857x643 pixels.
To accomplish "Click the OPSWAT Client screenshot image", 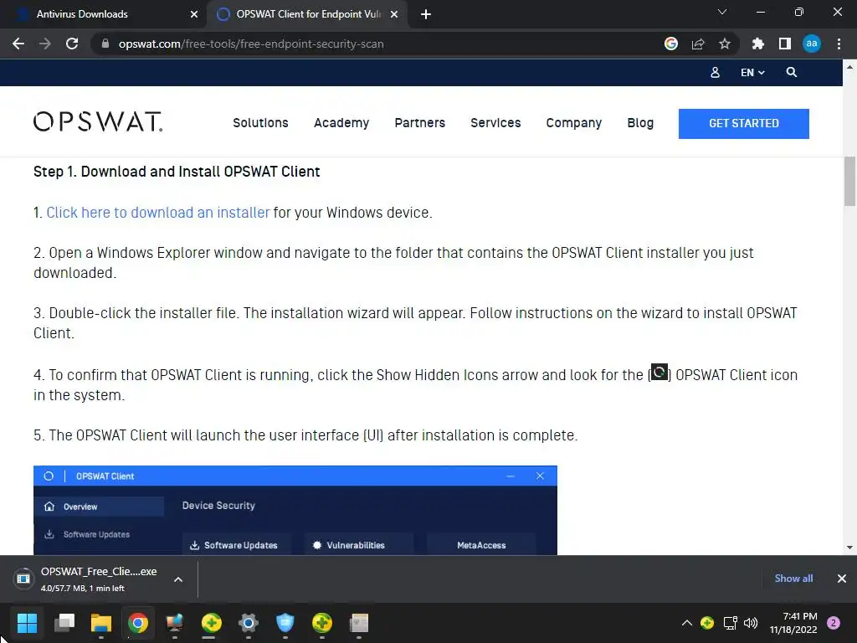I will [x=295, y=510].
